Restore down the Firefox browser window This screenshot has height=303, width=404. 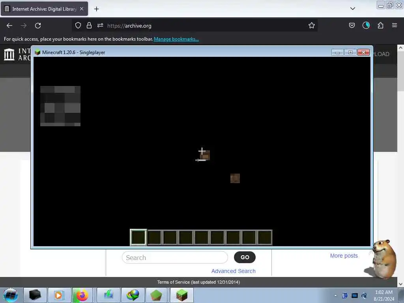coord(390,5)
